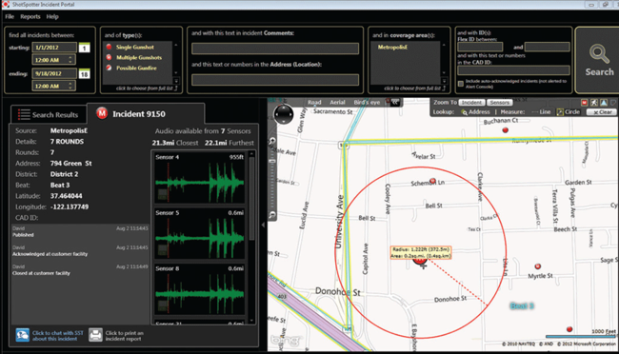Image resolution: width=619 pixels, height=354 pixels.
Task: Toggle the beat boundary shield icon
Action: click(x=613, y=103)
